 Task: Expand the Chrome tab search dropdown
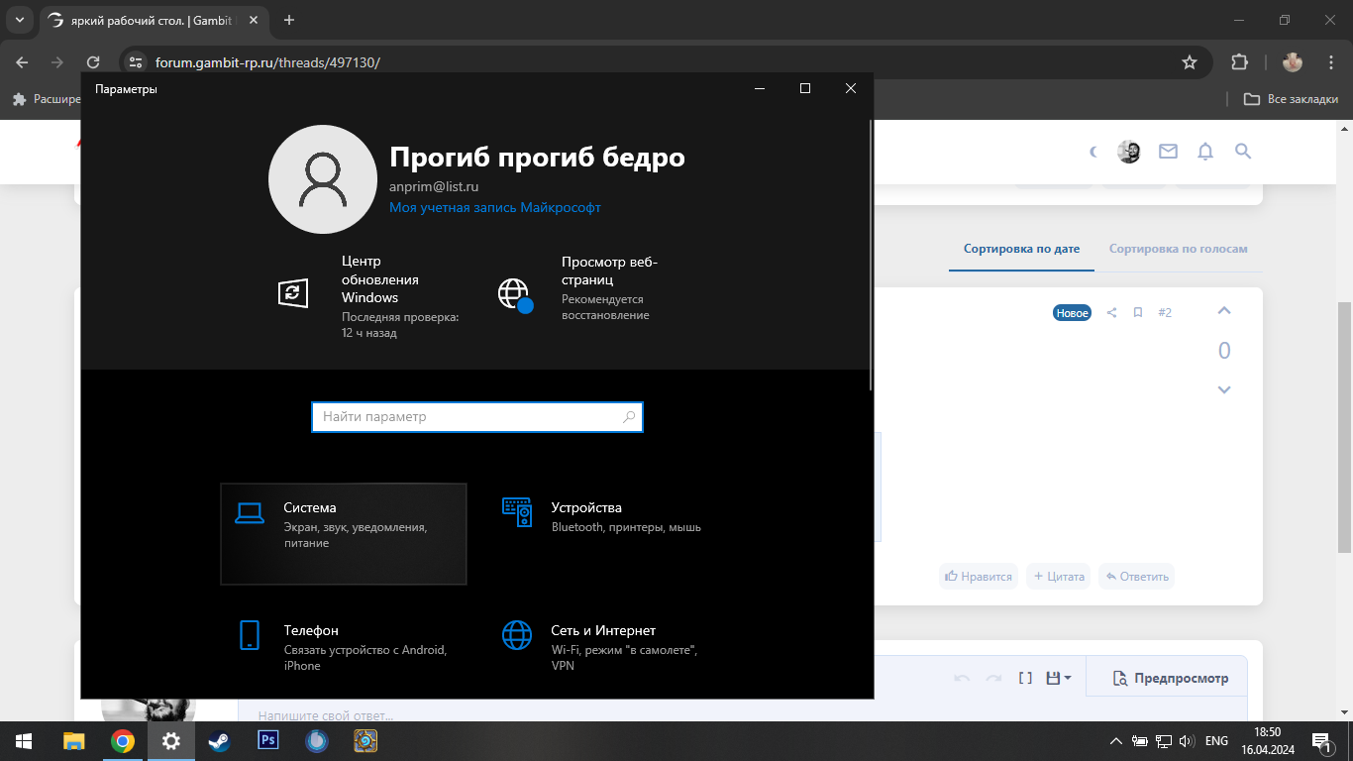(x=19, y=20)
